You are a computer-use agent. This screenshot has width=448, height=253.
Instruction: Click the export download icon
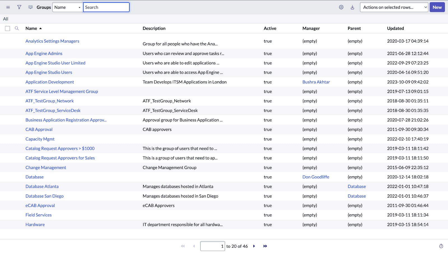(352, 7)
